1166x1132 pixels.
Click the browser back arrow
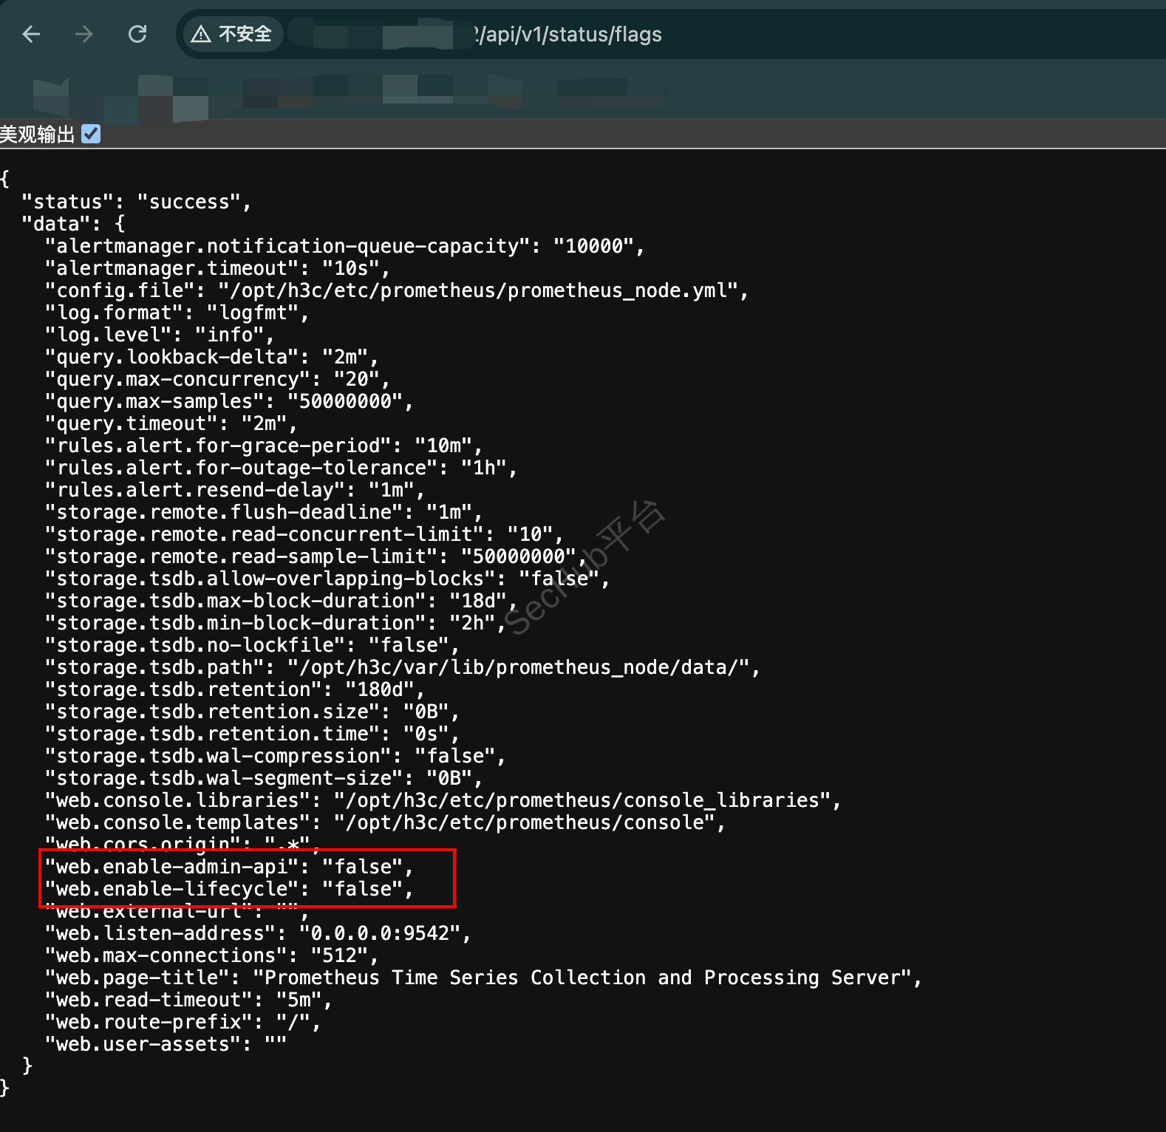pyautogui.click(x=31, y=34)
